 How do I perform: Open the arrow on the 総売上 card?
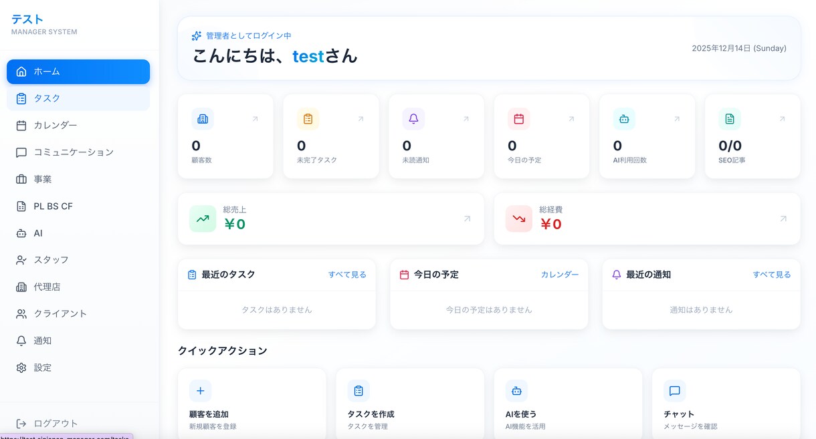click(x=467, y=218)
